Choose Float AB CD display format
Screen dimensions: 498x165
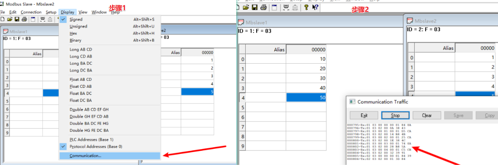(81, 80)
